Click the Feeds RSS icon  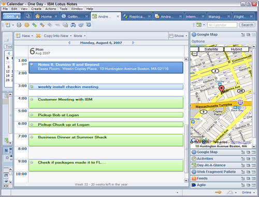pyautogui.click(x=194, y=178)
